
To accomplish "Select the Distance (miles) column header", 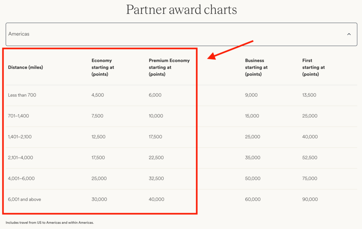I will click(25, 67).
